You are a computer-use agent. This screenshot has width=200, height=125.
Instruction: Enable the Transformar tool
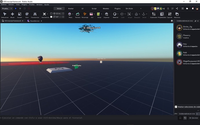(35, 15)
